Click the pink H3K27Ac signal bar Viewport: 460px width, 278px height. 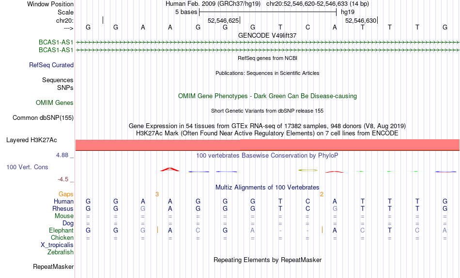267,145
